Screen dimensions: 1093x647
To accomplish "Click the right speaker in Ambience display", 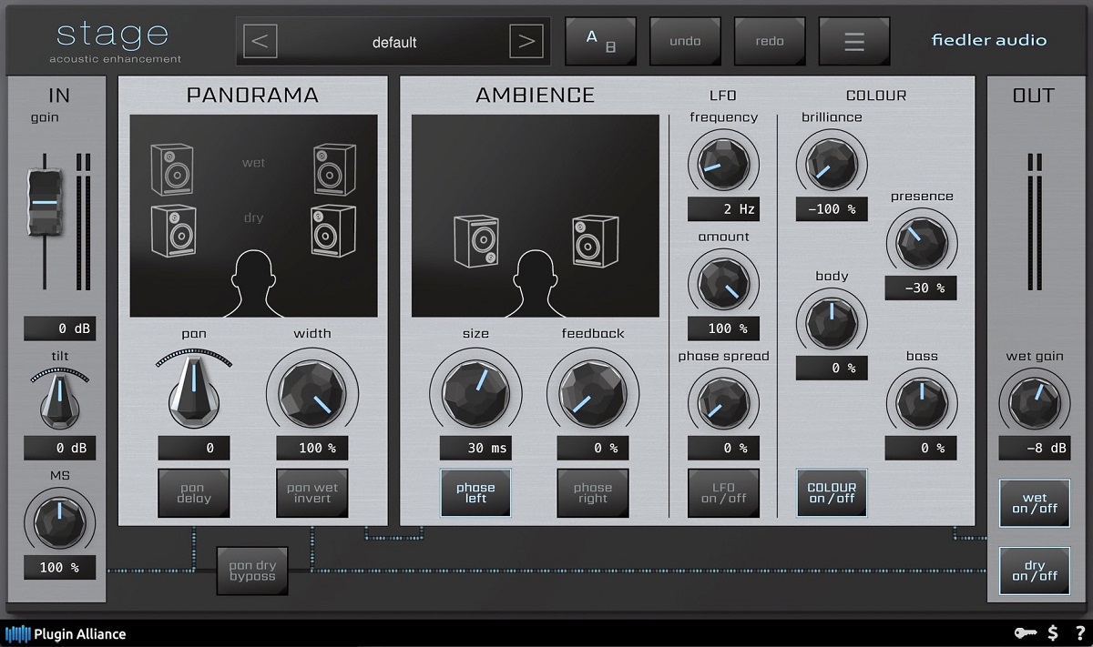I will (596, 241).
